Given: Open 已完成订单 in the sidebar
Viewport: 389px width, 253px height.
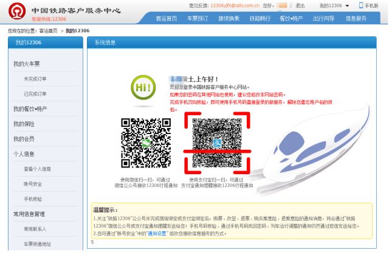Looking at the screenshot, I should (x=35, y=94).
